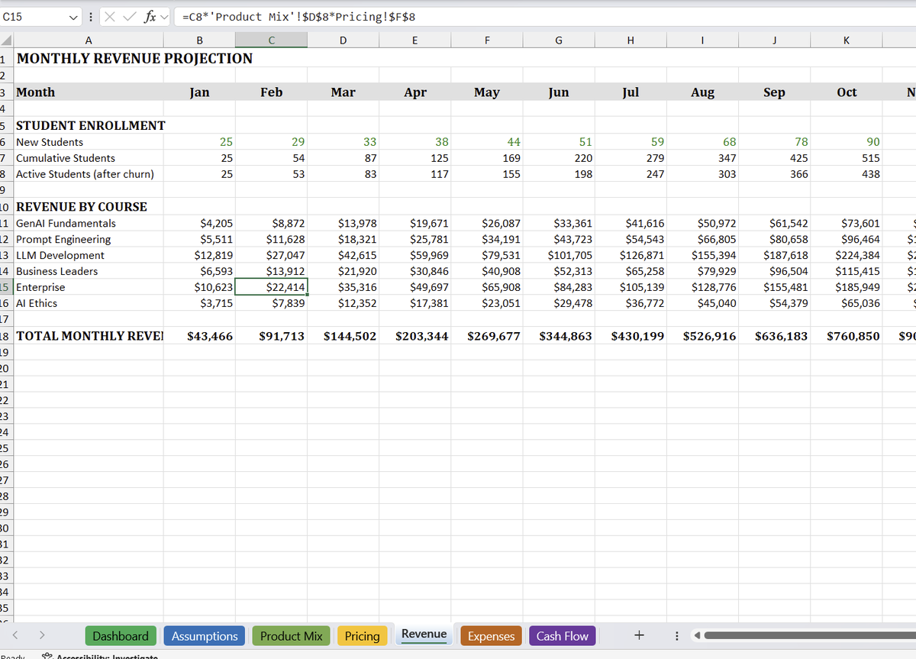Switch to the Cash Flow sheet tab

[563, 636]
